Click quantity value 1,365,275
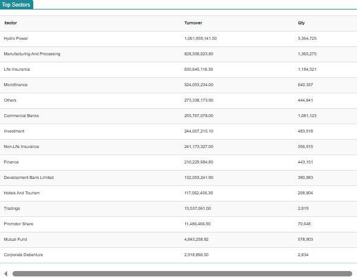 tap(307, 54)
